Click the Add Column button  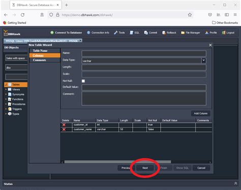tap(201, 114)
